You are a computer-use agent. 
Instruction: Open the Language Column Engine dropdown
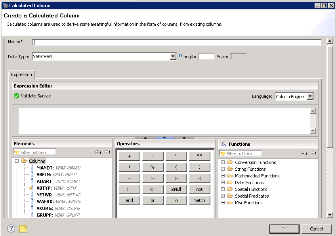310,96
